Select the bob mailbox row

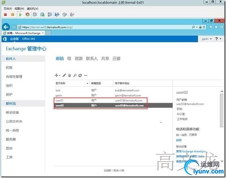coord(113,90)
